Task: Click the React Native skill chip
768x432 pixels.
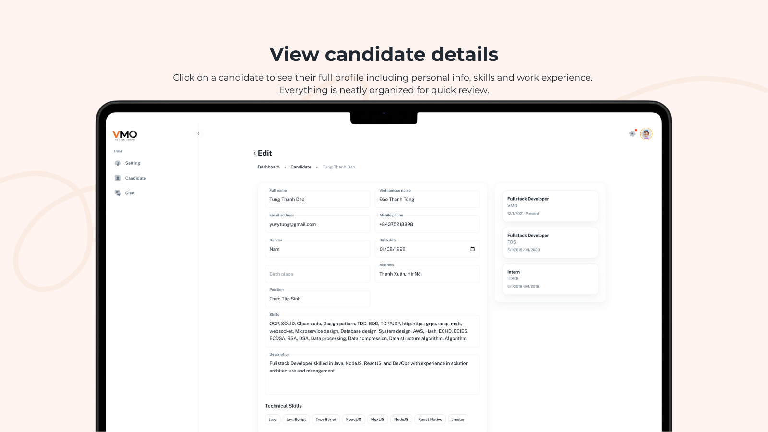Action: [430, 420]
